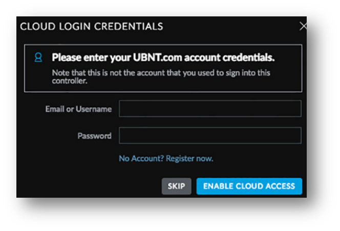Click the info box border area
340x231 pixels.
coord(163,45)
